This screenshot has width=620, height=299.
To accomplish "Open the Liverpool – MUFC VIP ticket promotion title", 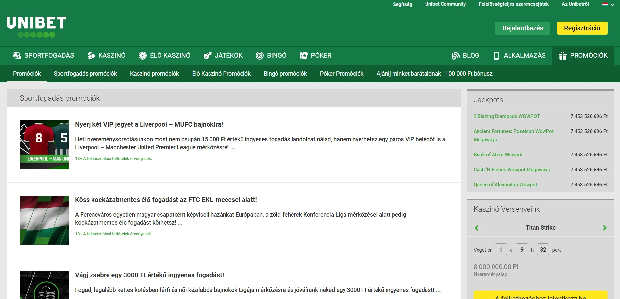I will (149, 124).
